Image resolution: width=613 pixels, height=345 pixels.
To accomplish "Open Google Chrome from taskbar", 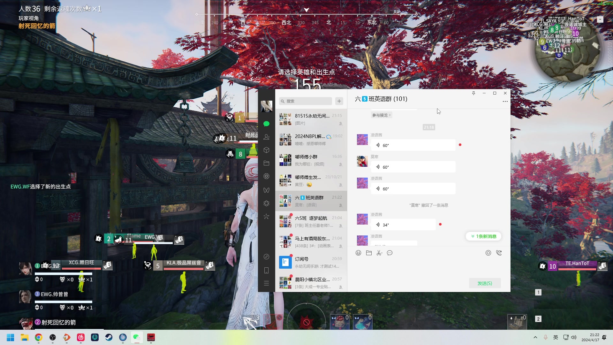I will 39,337.
